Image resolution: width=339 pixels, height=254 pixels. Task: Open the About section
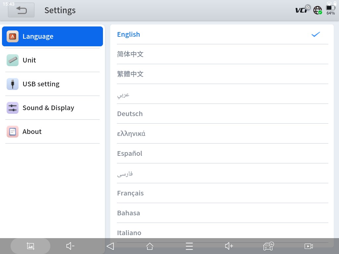pos(52,132)
